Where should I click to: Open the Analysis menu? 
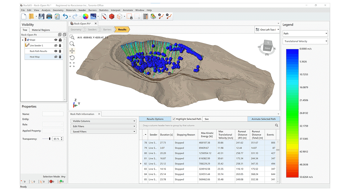pos(46,10)
